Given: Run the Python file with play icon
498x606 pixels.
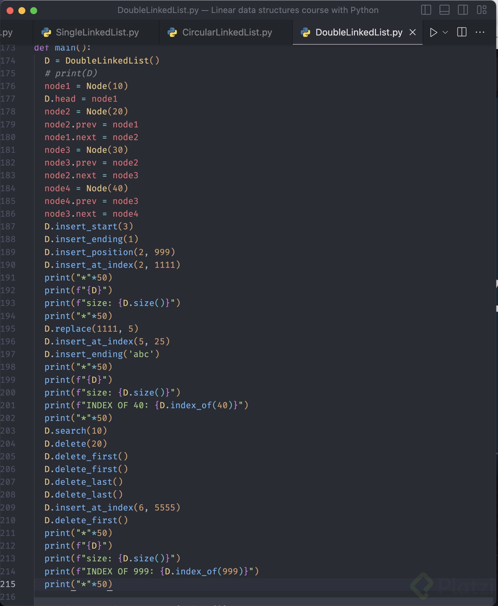Looking at the screenshot, I should pos(433,32).
